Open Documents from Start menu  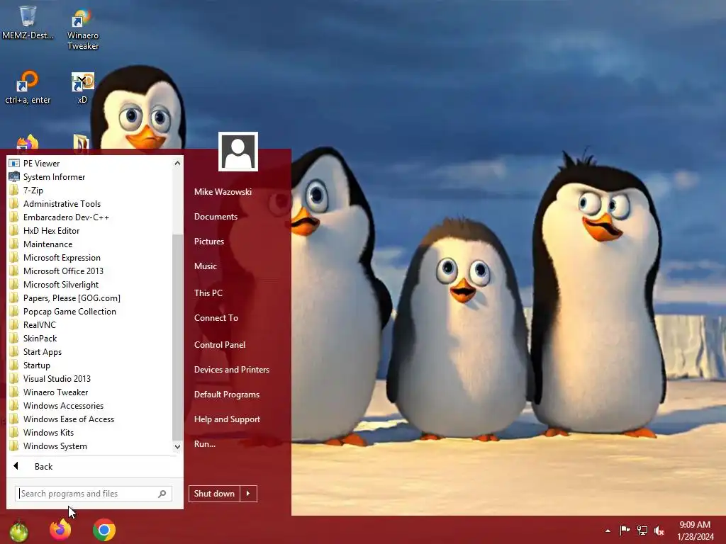(x=216, y=217)
